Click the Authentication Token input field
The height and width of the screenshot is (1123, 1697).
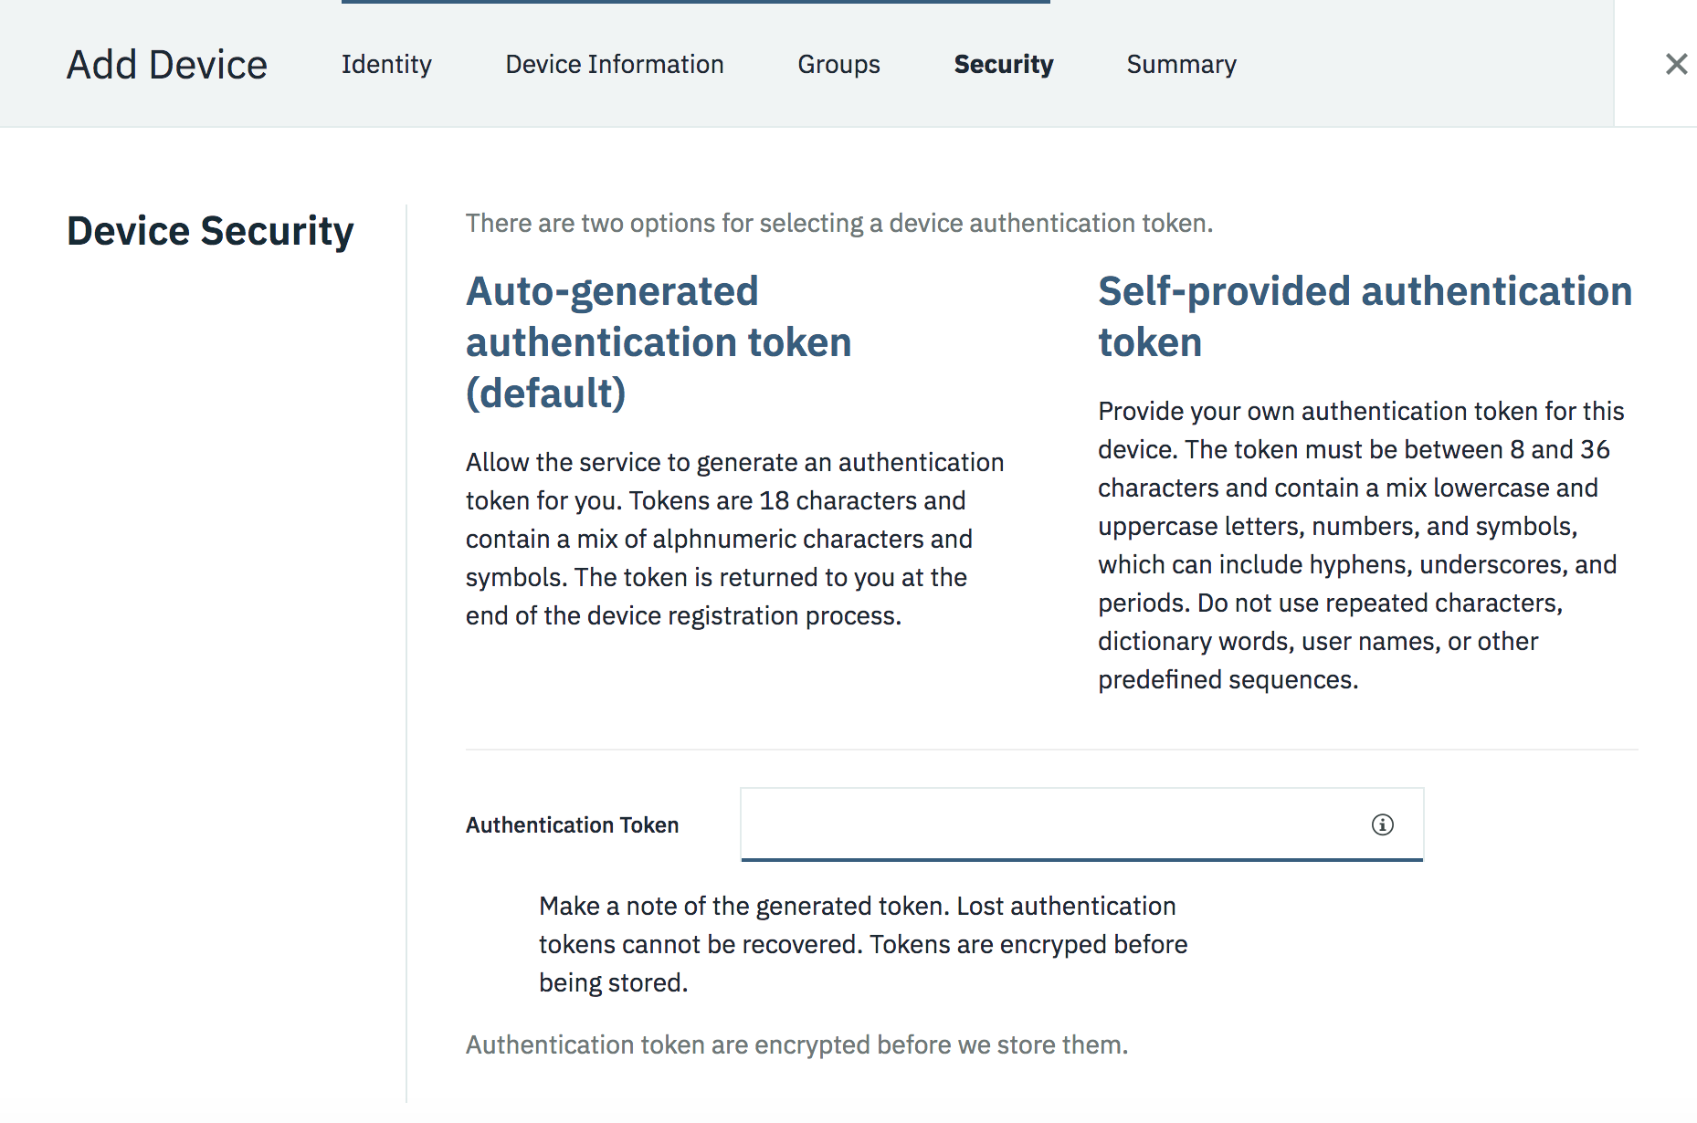point(1050,824)
